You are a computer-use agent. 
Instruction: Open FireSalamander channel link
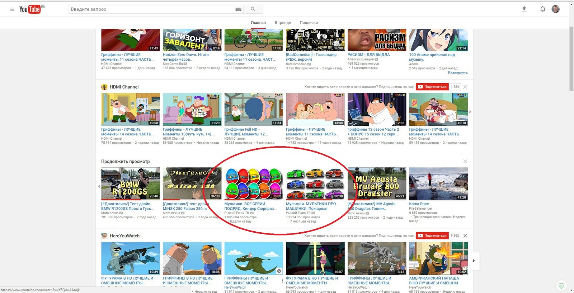(420, 209)
